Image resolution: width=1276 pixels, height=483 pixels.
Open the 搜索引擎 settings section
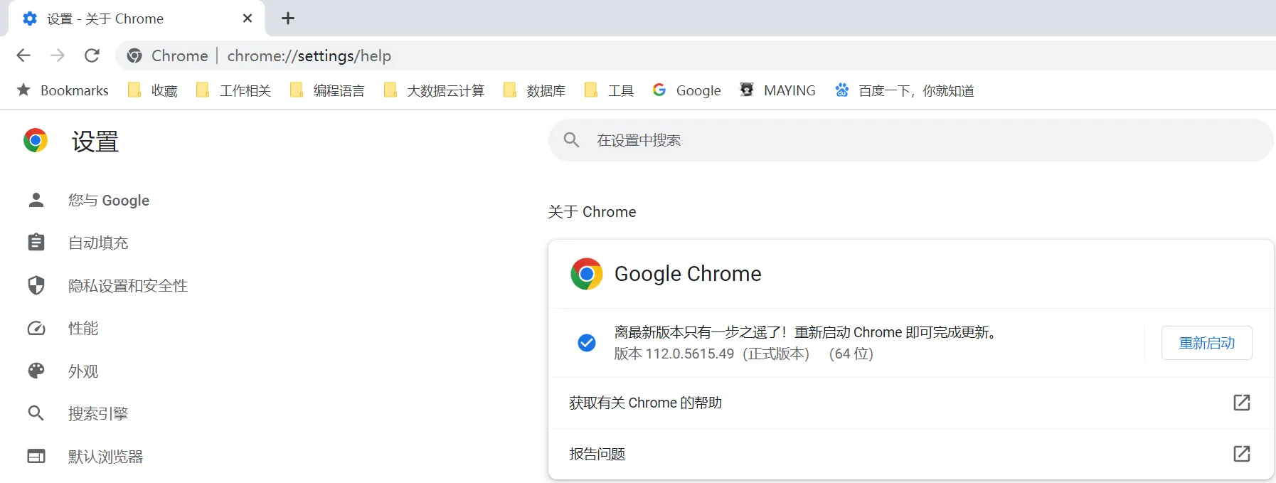click(x=98, y=414)
